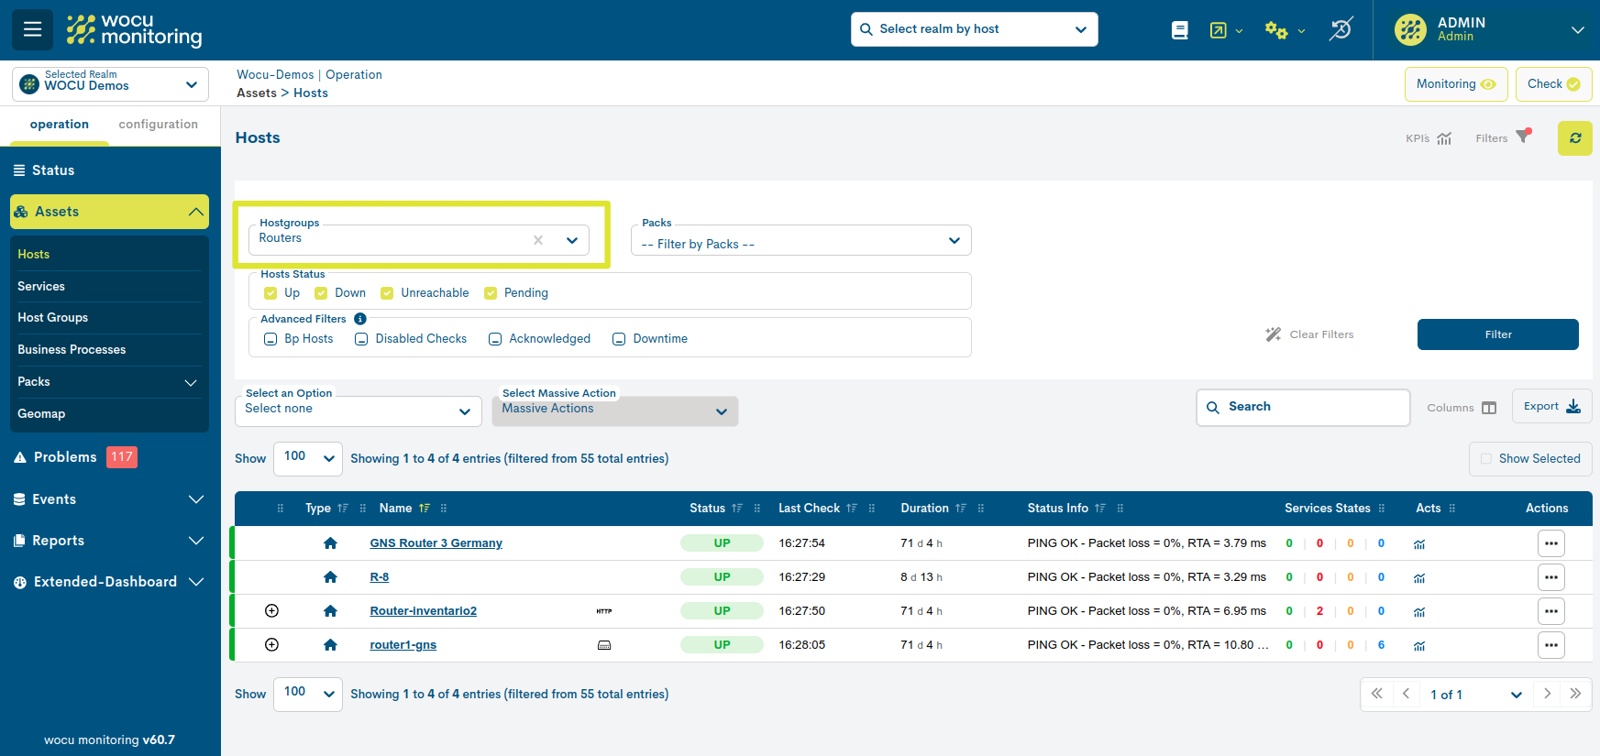The height and width of the screenshot is (756, 1600).
Task: Open acts chart for R-8
Action: pyautogui.click(x=1419, y=578)
